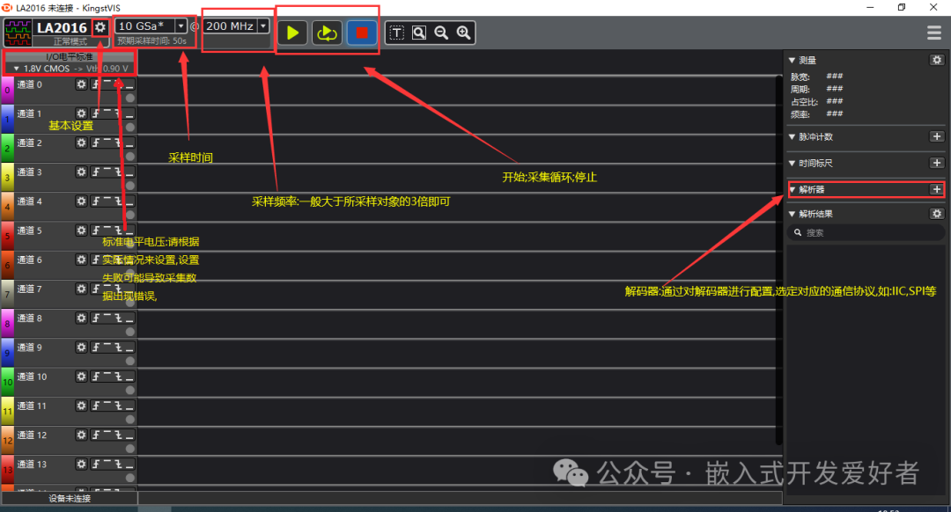Click the 周期 measurement value
The image size is (951, 512).
point(835,89)
